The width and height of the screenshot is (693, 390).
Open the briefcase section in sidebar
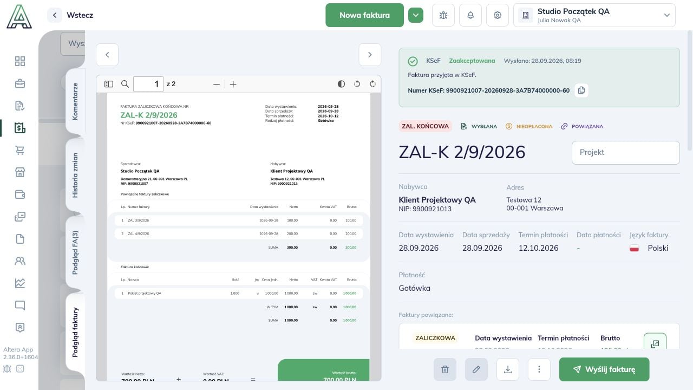point(20,83)
